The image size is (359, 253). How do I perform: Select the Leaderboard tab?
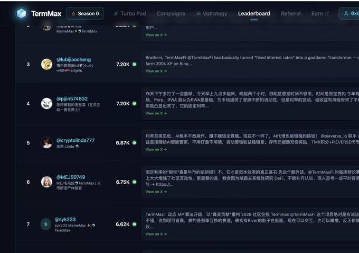[x=253, y=14]
